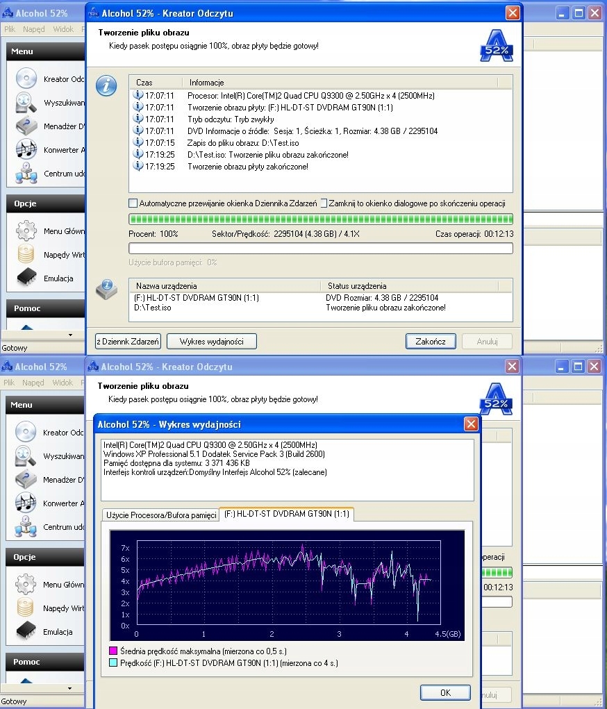Click the Alcohol 52% logo in the upper wizard
Screen dimensions: 607x709
point(497,46)
